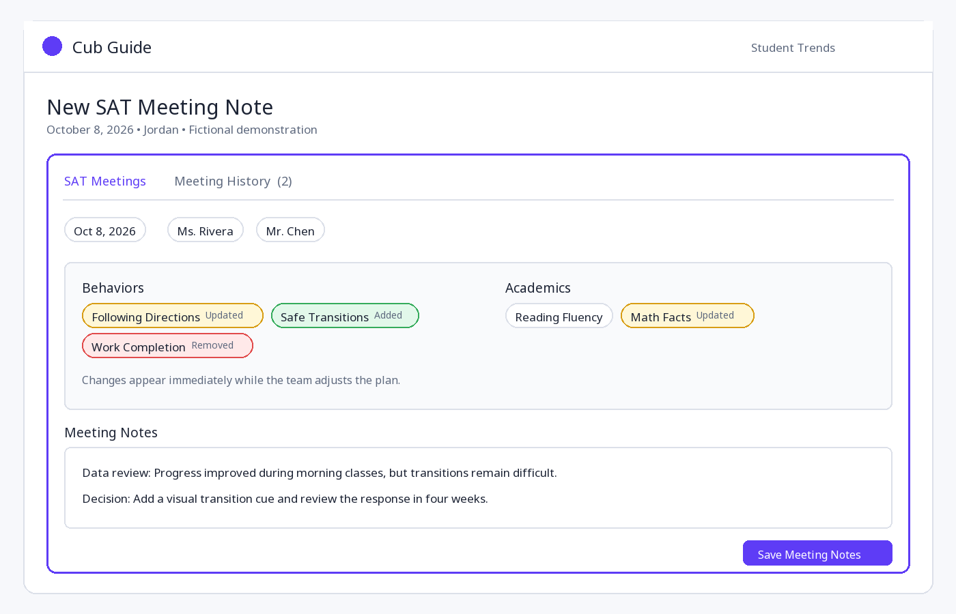Image resolution: width=956 pixels, height=614 pixels.
Task: Click the purple Cub Guide logo circle
Action: click(x=52, y=46)
